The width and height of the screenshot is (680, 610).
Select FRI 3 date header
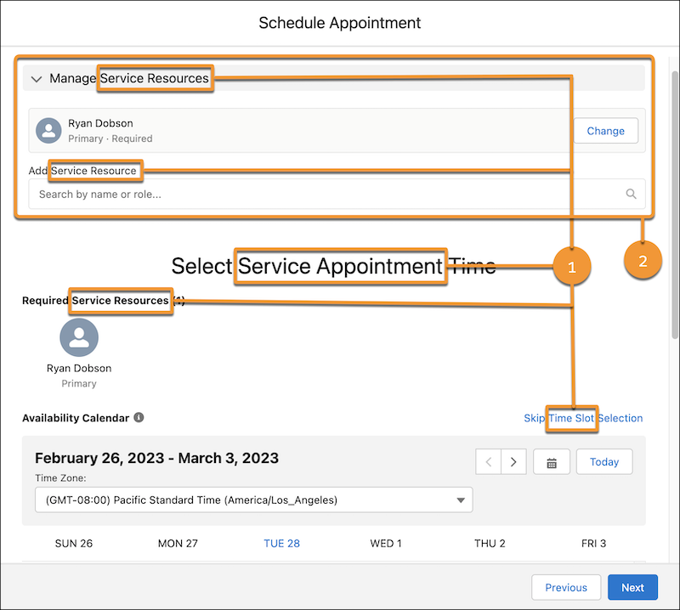pos(594,543)
